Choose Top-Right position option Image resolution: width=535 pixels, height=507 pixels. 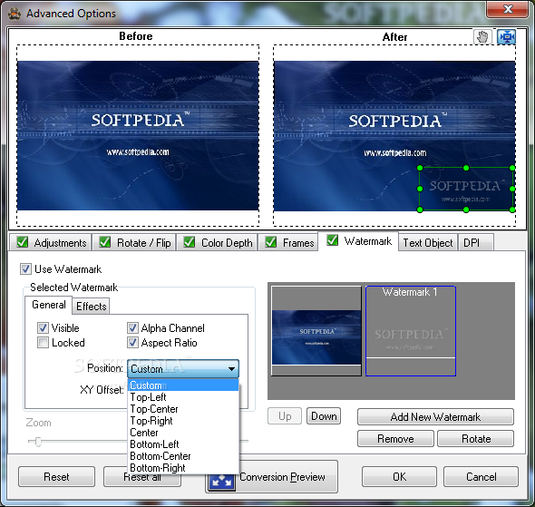[x=183, y=421]
